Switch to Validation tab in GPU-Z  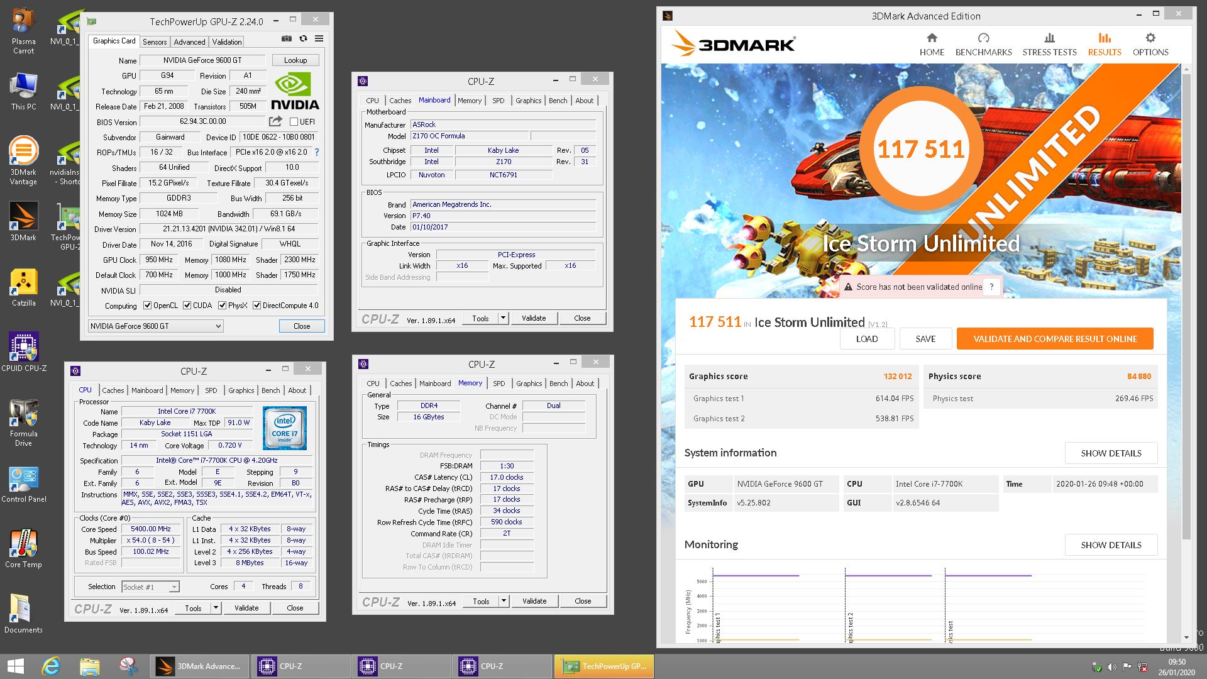coord(226,41)
